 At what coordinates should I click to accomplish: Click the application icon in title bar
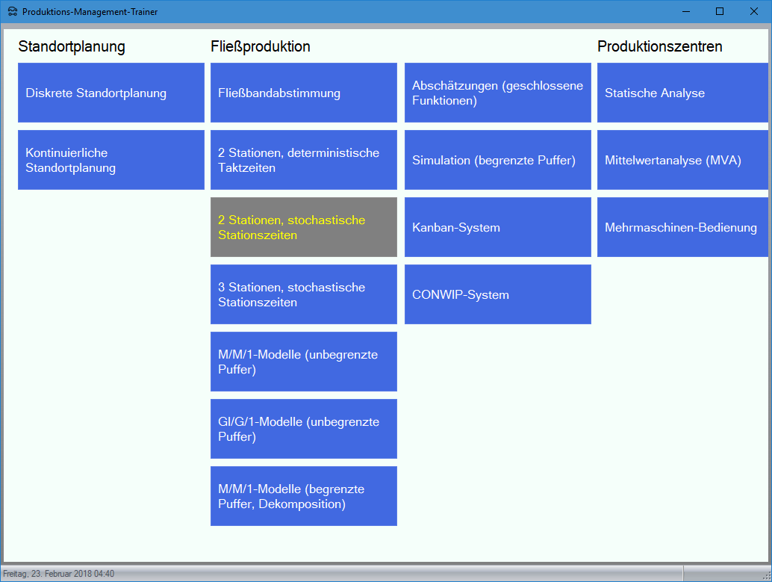[x=12, y=12]
